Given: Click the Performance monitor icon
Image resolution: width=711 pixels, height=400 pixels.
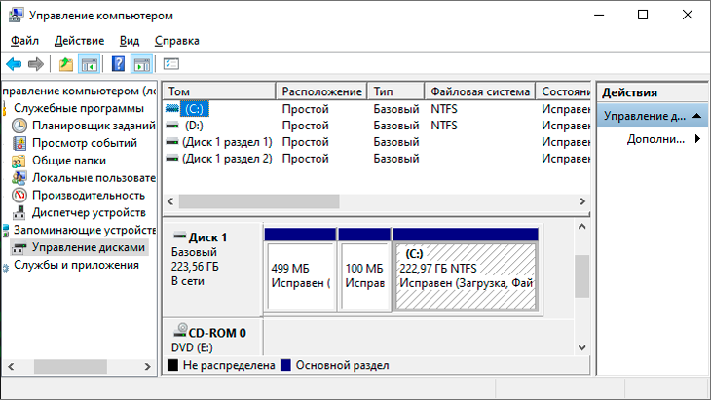Looking at the screenshot, I should pyautogui.click(x=19, y=196).
